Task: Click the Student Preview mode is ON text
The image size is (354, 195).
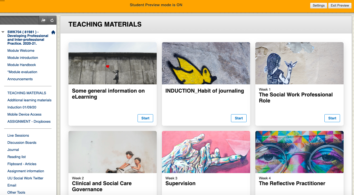Action: (x=156, y=5)
